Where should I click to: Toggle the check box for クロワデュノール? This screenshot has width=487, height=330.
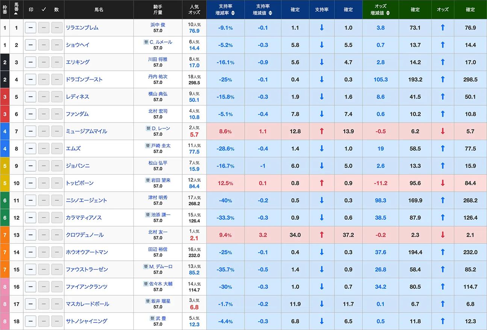pyautogui.click(x=44, y=235)
